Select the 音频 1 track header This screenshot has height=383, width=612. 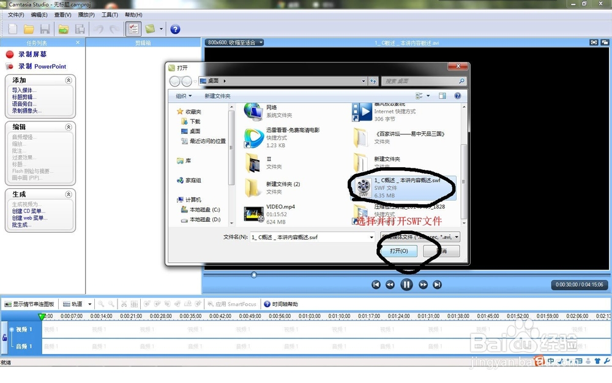pos(24,346)
